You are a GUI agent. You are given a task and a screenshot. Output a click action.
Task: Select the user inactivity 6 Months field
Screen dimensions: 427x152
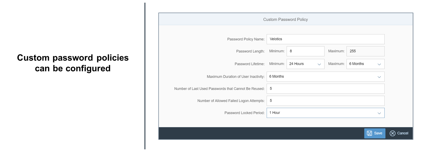click(x=326, y=77)
